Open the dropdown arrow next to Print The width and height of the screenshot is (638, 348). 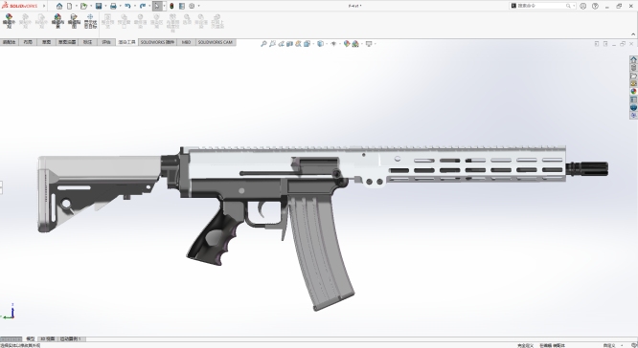tap(120, 6)
